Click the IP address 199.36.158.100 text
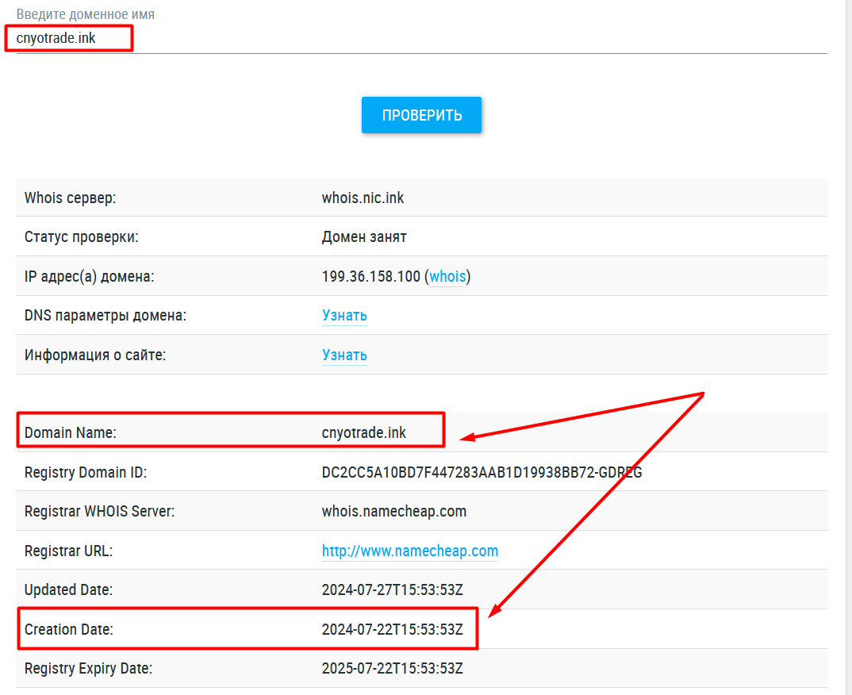The image size is (852, 695). click(x=370, y=276)
